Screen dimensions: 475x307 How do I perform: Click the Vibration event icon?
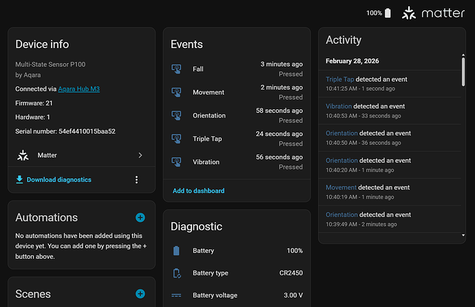pyautogui.click(x=177, y=162)
